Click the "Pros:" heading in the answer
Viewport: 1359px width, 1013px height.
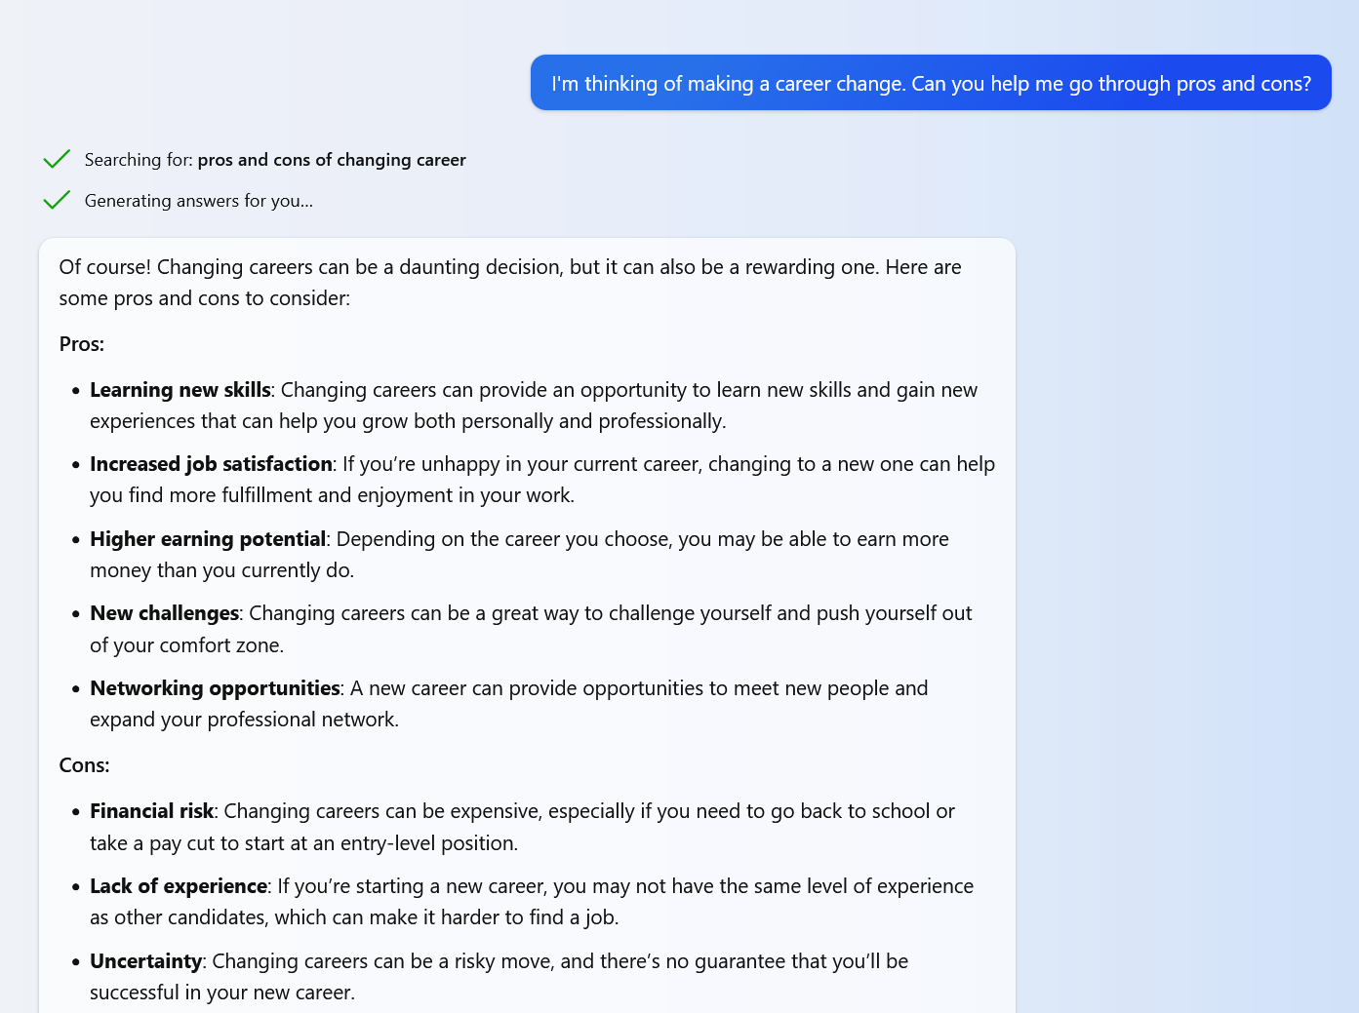tap(82, 344)
